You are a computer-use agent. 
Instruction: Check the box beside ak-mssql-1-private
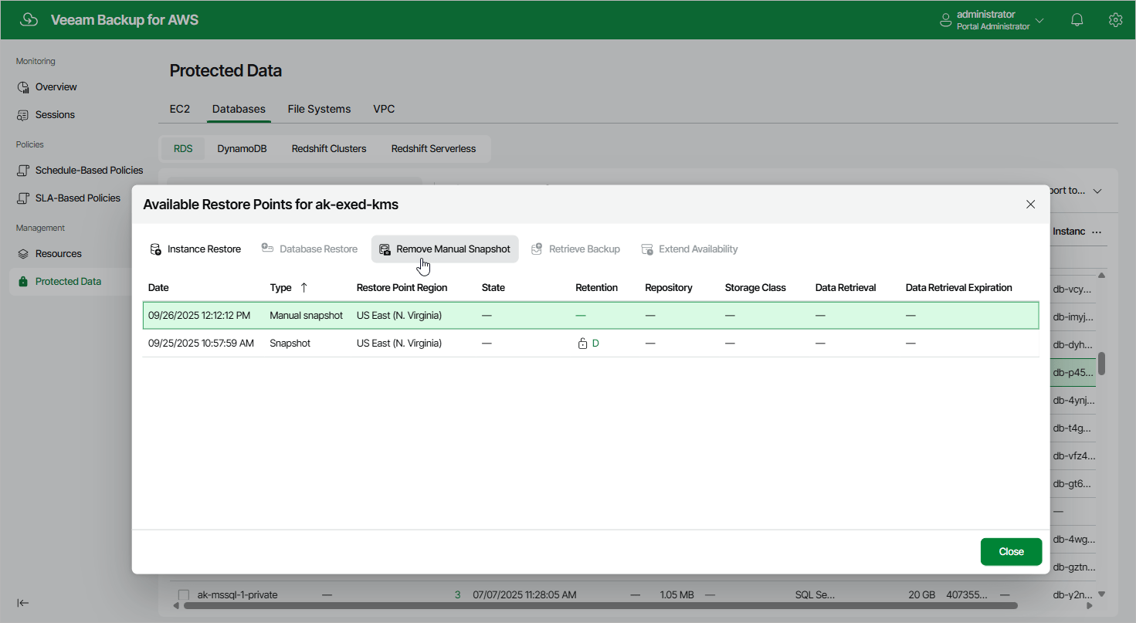coord(183,594)
